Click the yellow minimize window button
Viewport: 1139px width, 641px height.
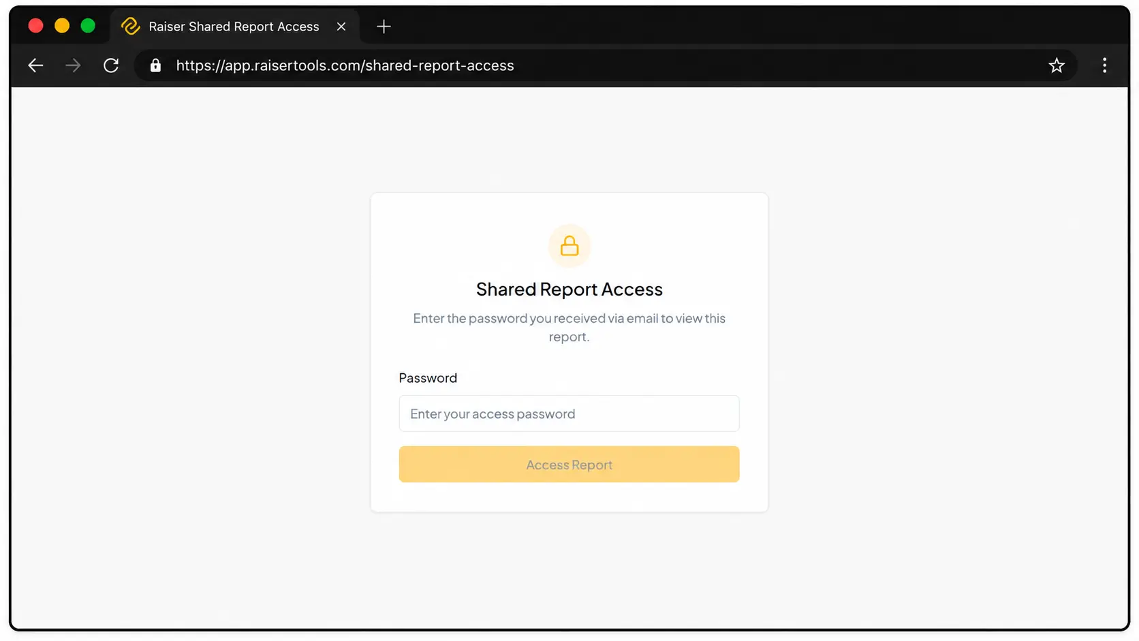tap(62, 26)
